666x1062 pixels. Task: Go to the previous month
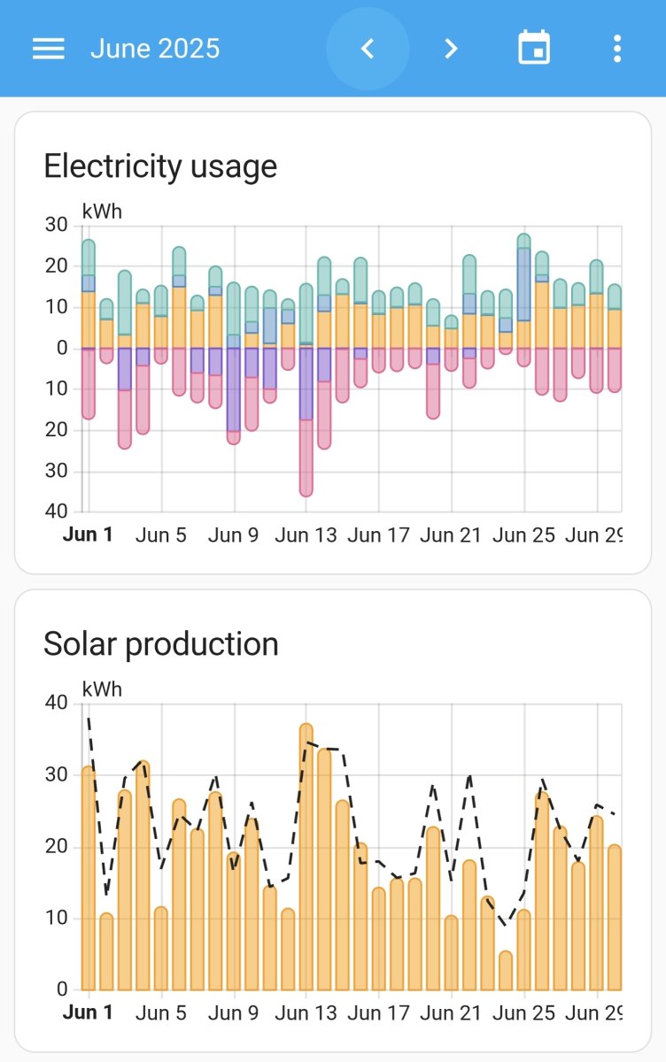tap(368, 49)
